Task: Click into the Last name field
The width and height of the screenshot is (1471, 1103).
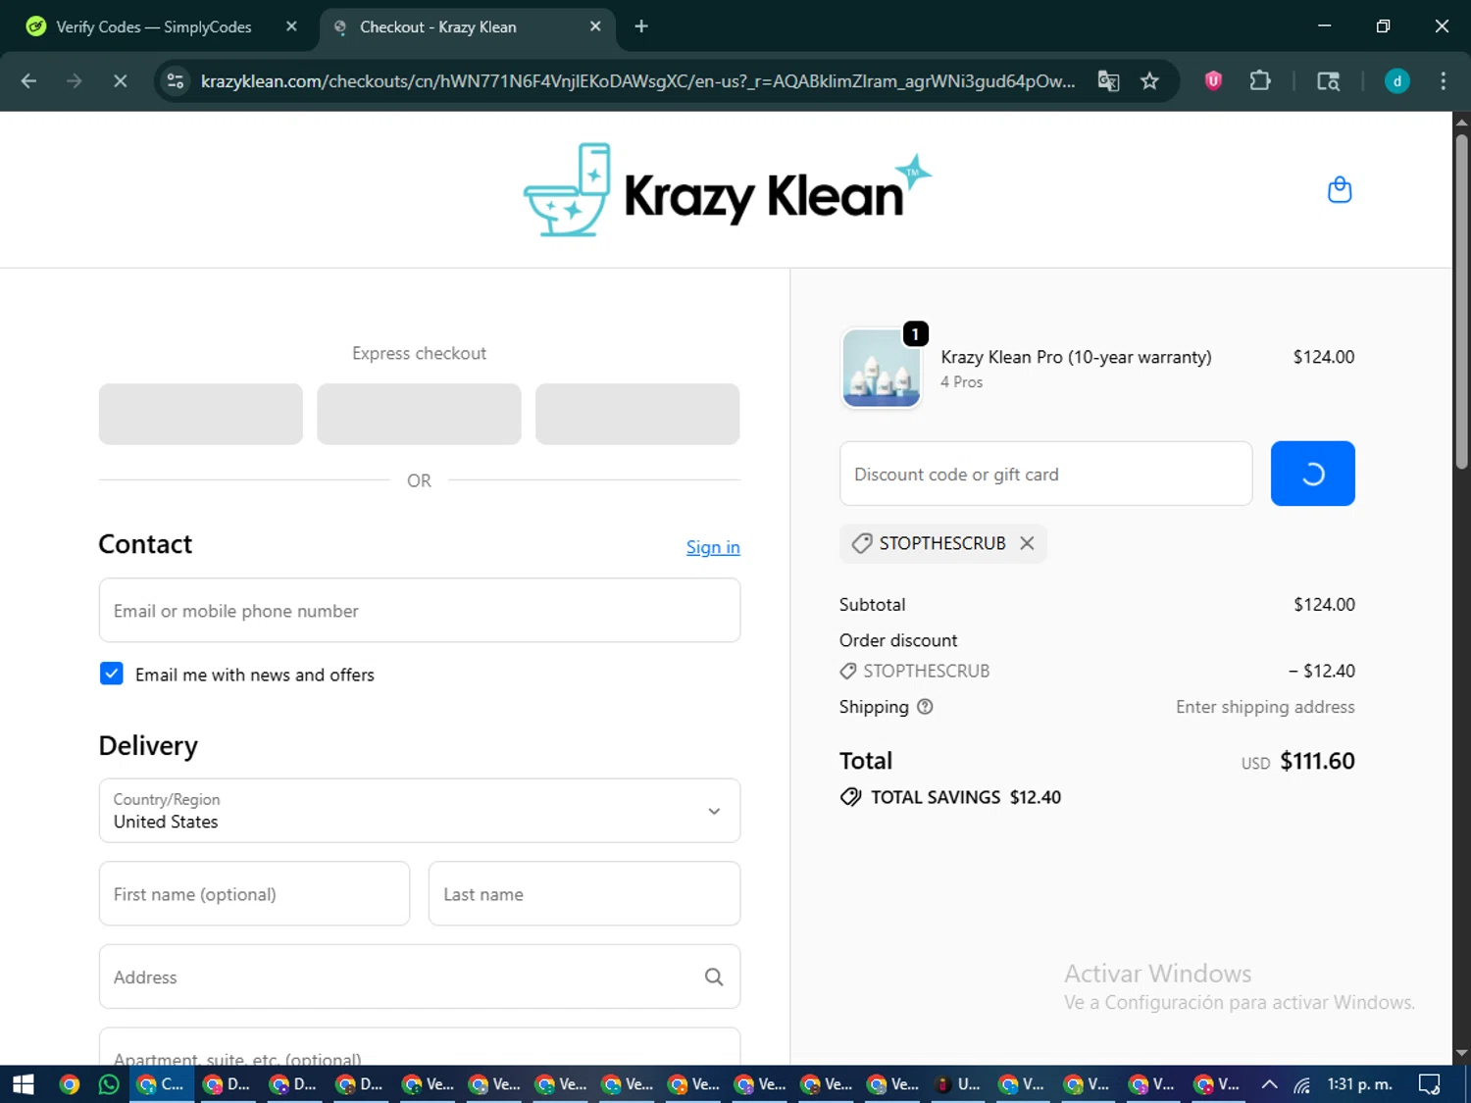Action: pyautogui.click(x=584, y=894)
